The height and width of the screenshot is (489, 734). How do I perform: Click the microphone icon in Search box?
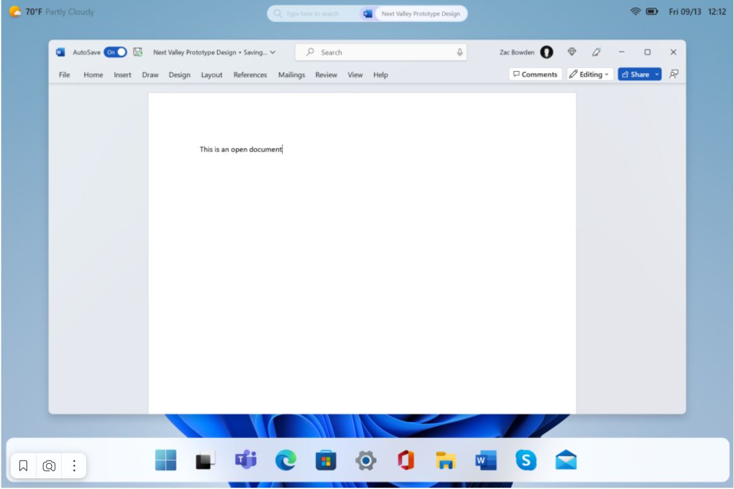coord(460,52)
